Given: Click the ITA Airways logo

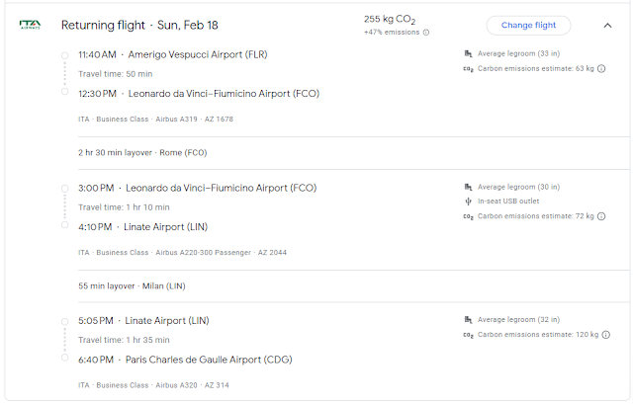Looking at the screenshot, I should click(30, 25).
